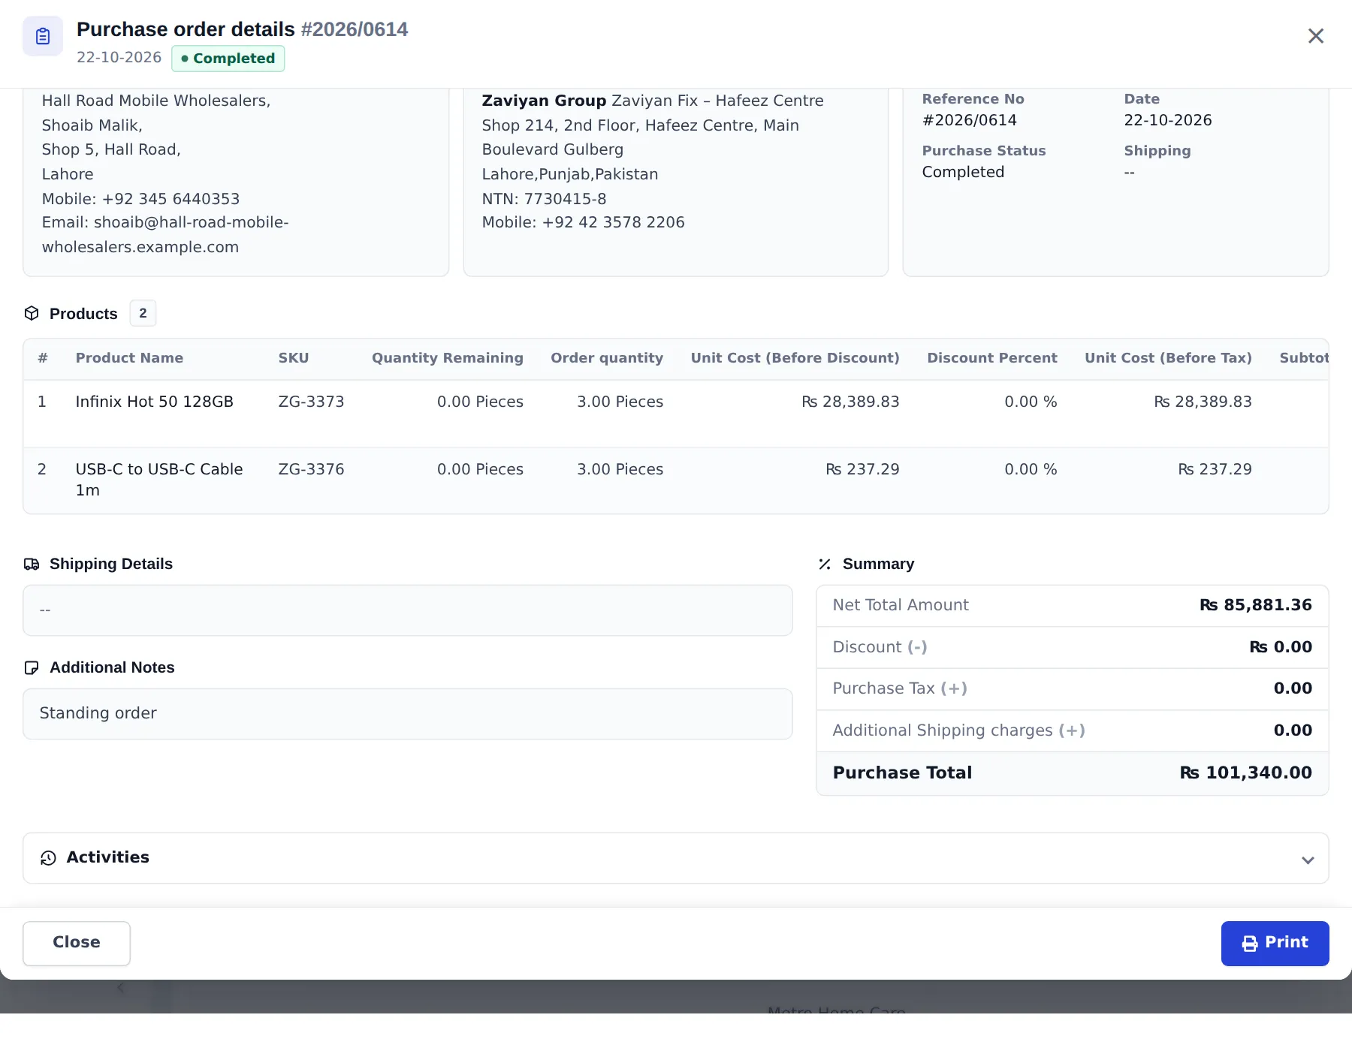The height and width of the screenshot is (1045, 1352).
Task: Click the Quantity Remaining column header
Action: tap(448, 358)
